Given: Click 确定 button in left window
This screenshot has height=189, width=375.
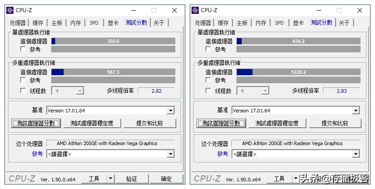Looking at the screenshot, I should pyautogui.click(x=166, y=179).
